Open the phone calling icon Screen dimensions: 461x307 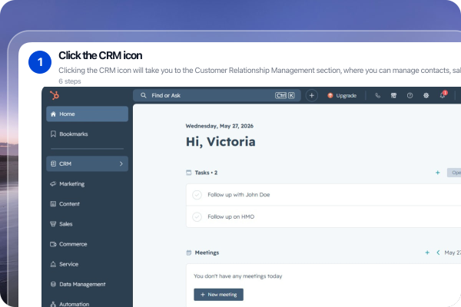point(377,95)
